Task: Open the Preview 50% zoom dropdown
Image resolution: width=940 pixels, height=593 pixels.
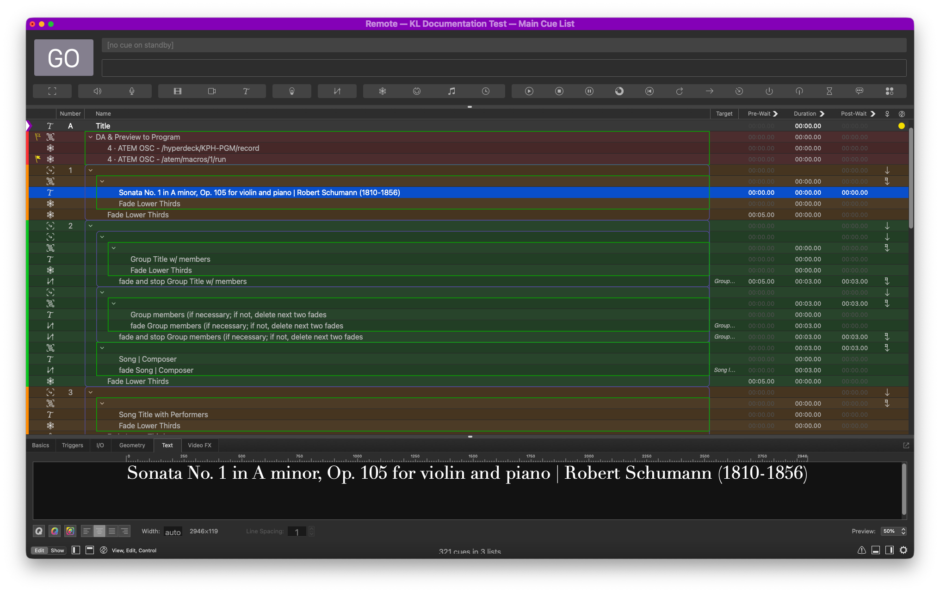Action: point(893,531)
